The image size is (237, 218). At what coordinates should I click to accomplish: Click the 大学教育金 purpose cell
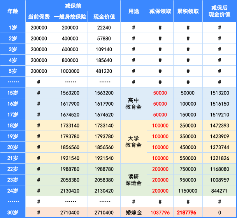click(x=133, y=142)
